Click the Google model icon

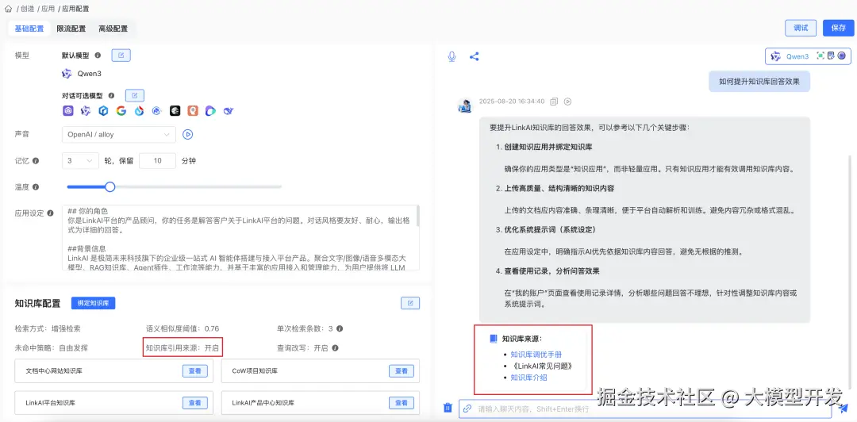click(121, 111)
